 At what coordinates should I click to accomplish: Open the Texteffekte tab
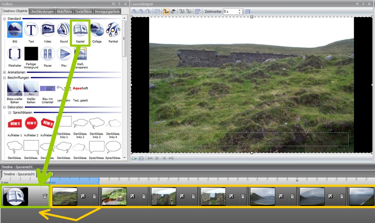(83, 12)
